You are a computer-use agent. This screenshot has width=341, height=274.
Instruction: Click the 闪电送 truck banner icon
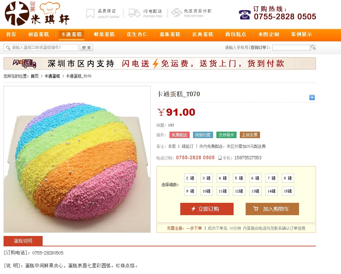24,63
